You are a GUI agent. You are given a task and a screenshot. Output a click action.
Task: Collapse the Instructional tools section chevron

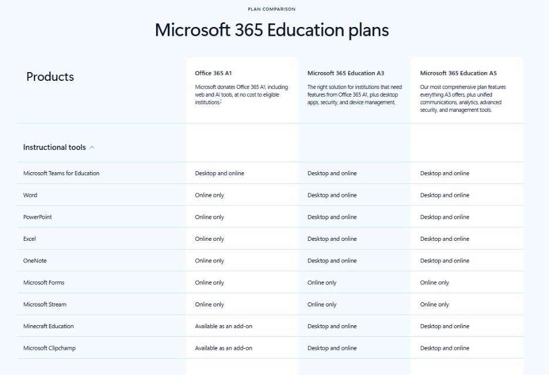[x=92, y=148]
